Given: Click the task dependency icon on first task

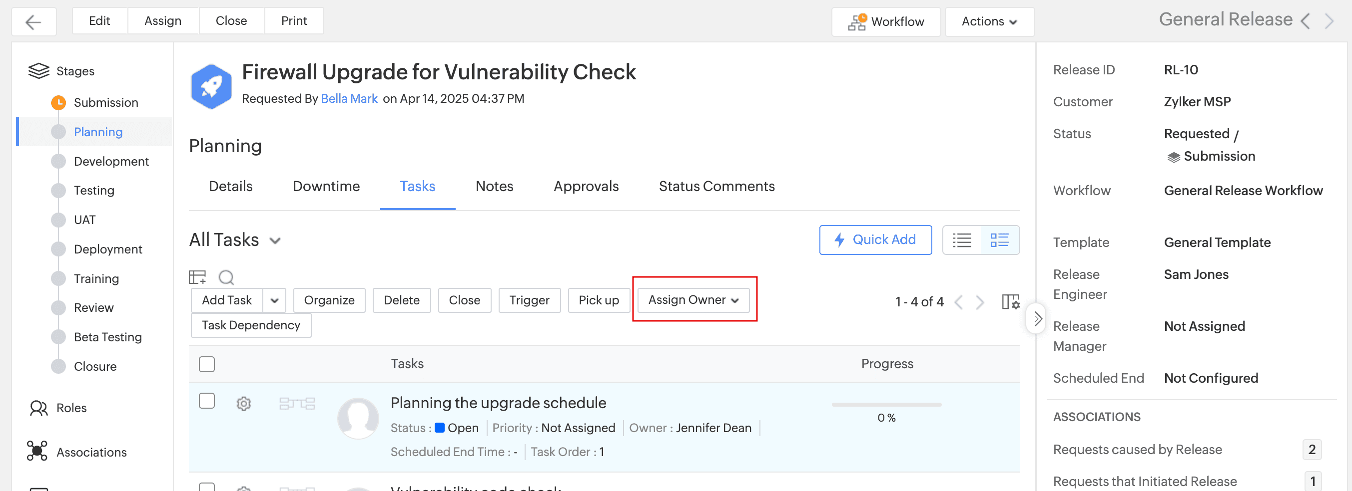Looking at the screenshot, I should [x=297, y=404].
